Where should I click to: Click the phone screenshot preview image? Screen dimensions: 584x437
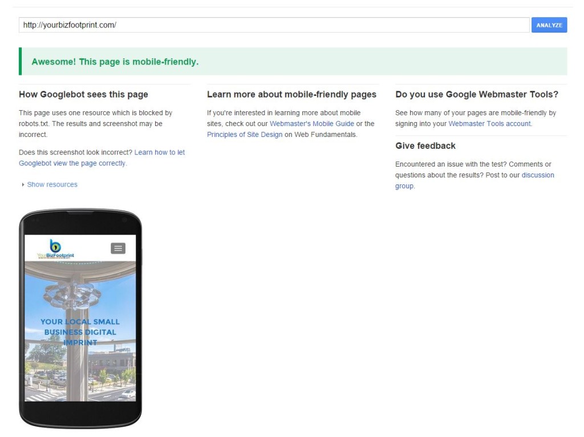click(80, 318)
